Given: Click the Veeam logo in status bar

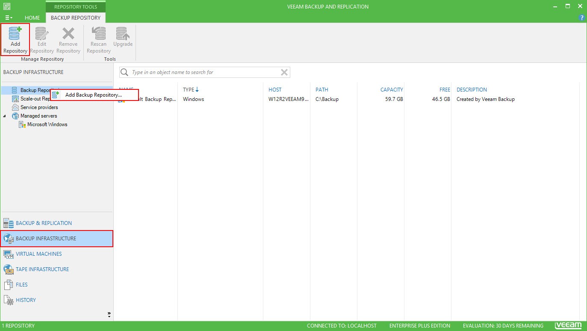Looking at the screenshot, I should (568, 326).
